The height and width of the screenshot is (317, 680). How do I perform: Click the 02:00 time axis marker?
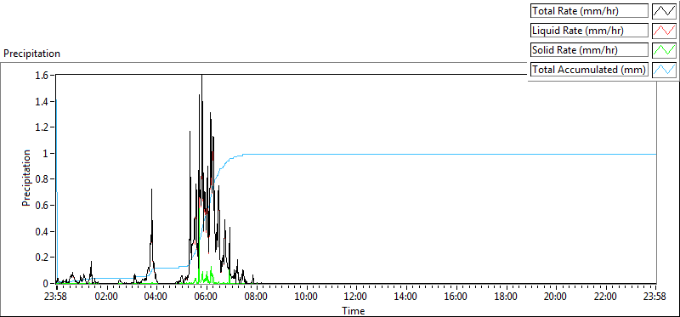[x=106, y=297]
